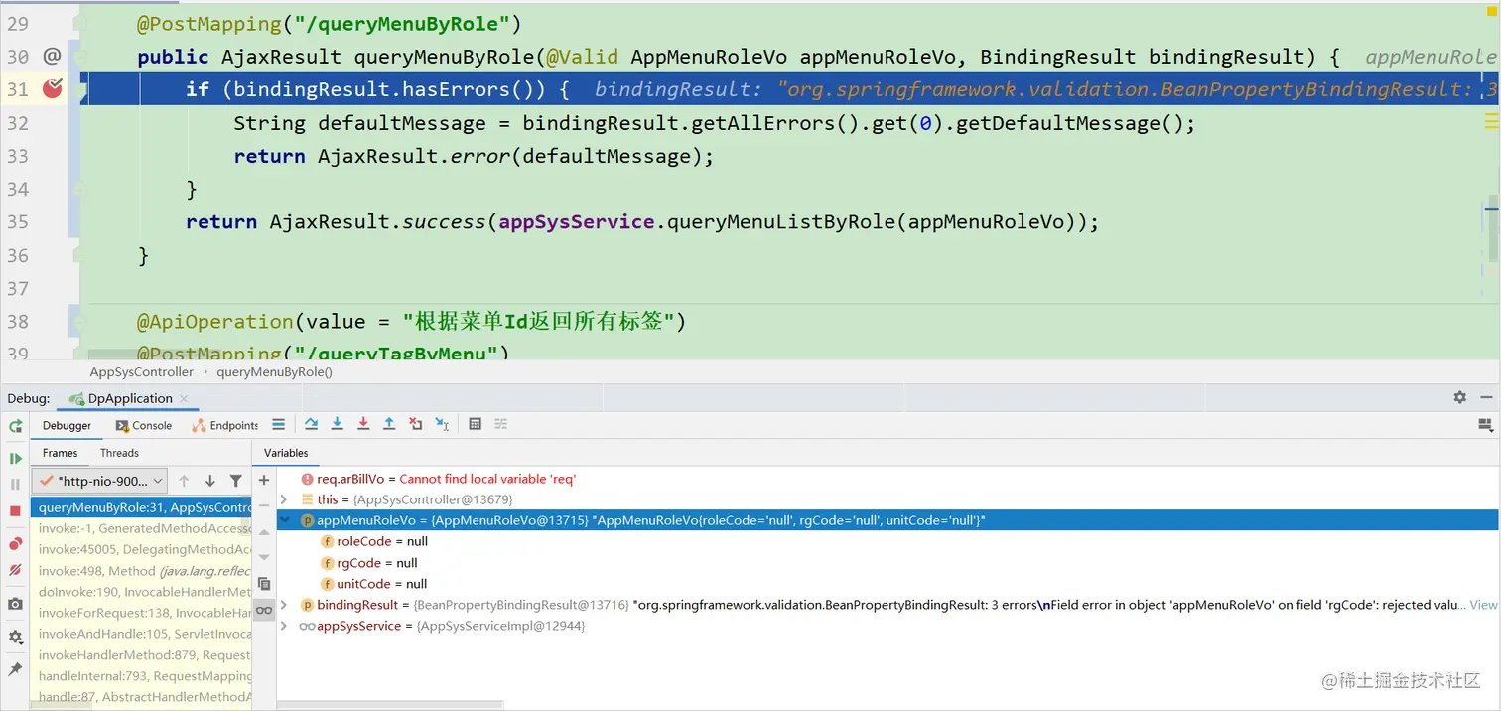Click the frames filter funnel icon

[x=235, y=481]
